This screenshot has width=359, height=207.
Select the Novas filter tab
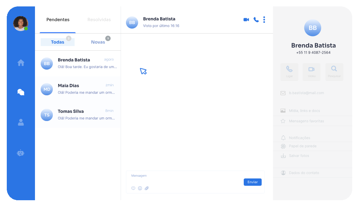pos(98,42)
